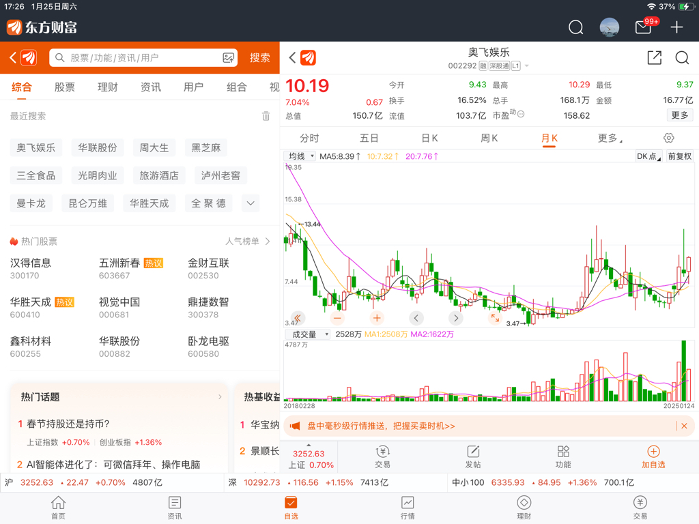Open hot stock 视觉中国 000681

(x=119, y=308)
